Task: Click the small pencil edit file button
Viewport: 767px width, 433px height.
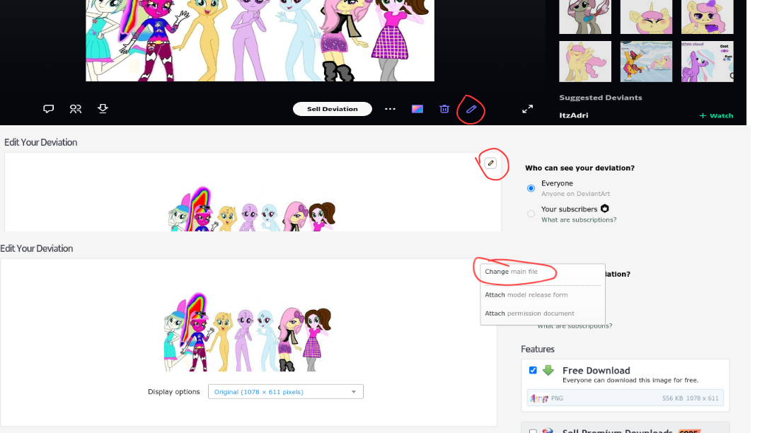Action: [x=490, y=163]
